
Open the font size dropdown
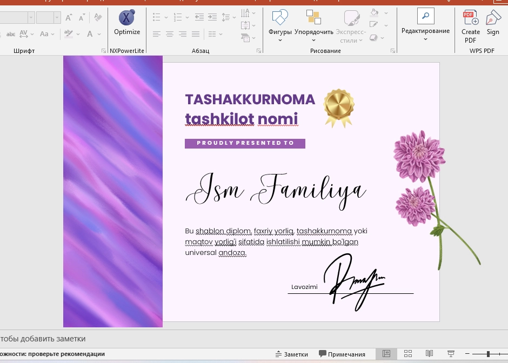pyautogui.click(x=57, y=17)
